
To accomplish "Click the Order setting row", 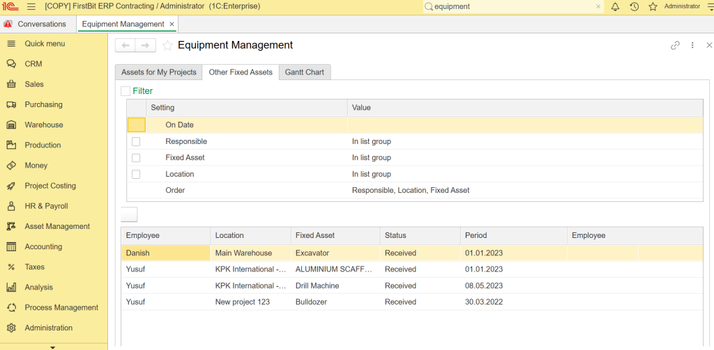I will 414,191.
